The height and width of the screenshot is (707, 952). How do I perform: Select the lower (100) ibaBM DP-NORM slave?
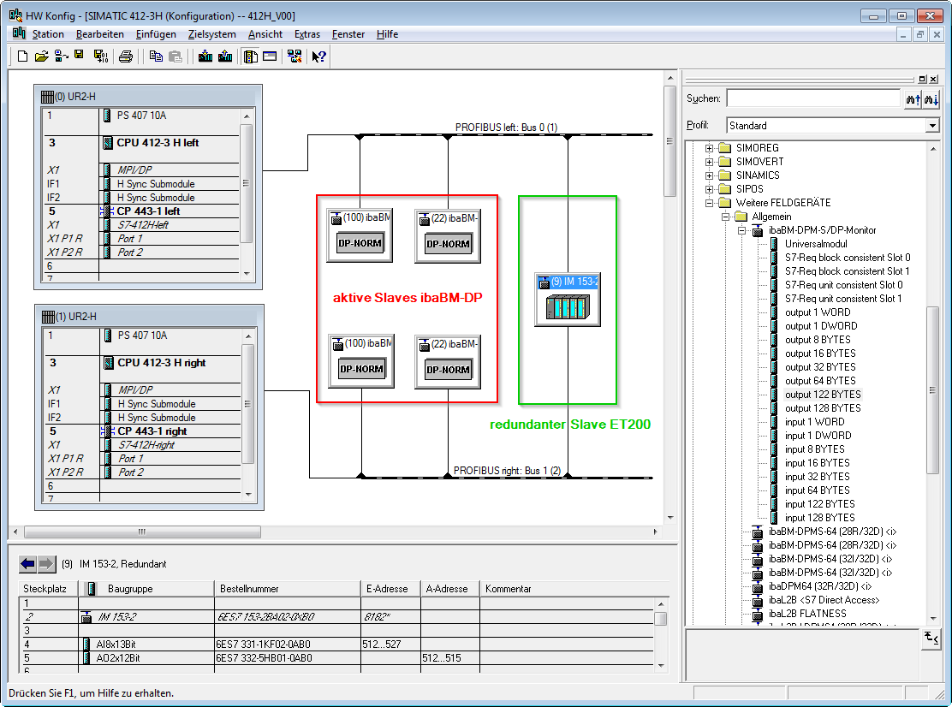[x=361, y=361]
